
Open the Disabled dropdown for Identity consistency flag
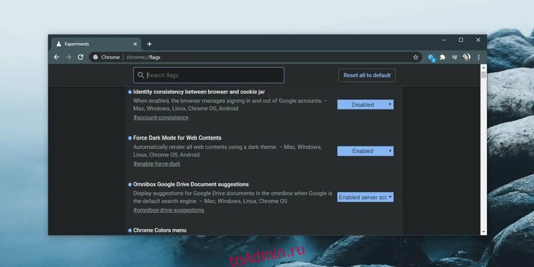tap(365, 104)
